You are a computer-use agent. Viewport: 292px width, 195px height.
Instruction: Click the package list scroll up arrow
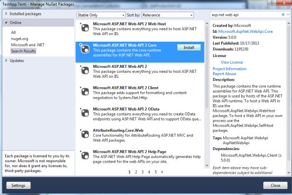click(x=207, y=23)
